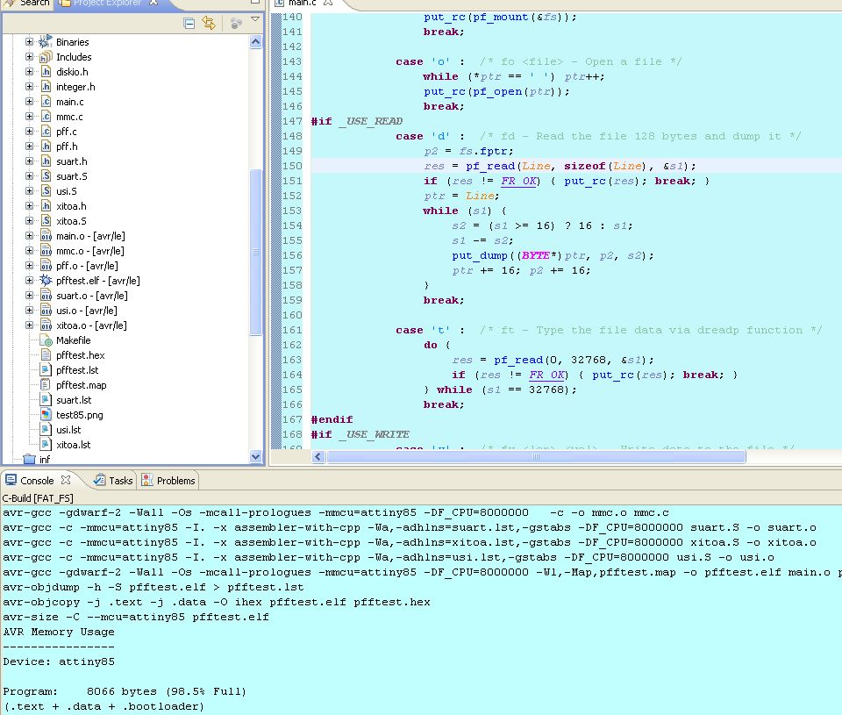The width and height of the screenshot is (842, 715).
Task: Click the pfftest.hex file icon
Action: pos(46,355)
